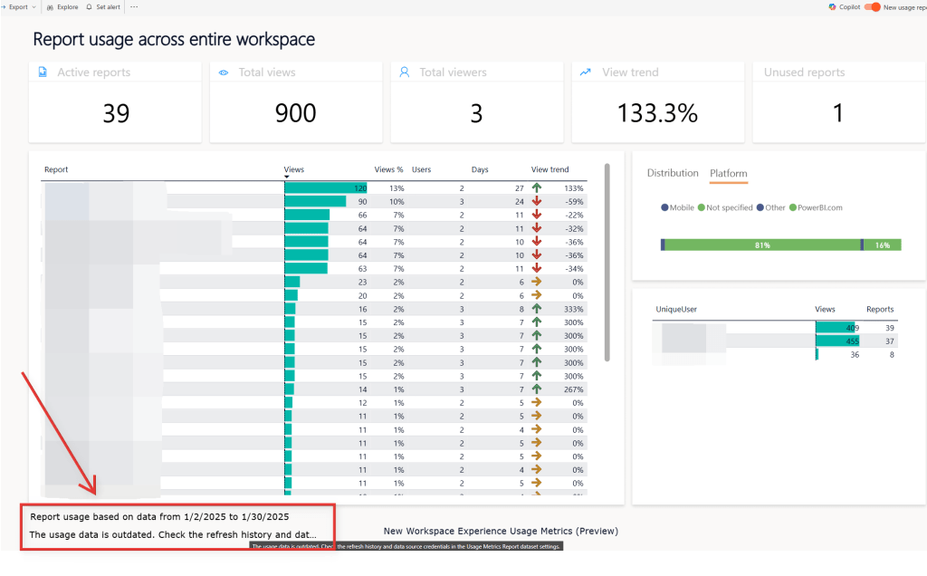The height and width of the screenshot is (576, 927).
Task: Click the Views column sort arrow
Action: (287, 178)
